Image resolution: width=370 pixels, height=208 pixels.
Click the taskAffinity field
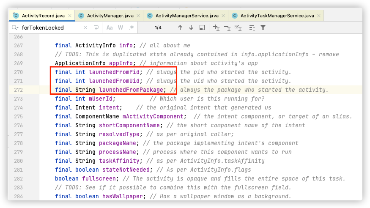point(119,161)
